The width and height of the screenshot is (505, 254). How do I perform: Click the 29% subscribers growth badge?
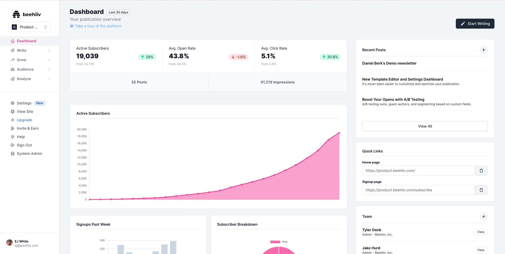point(147,57)
